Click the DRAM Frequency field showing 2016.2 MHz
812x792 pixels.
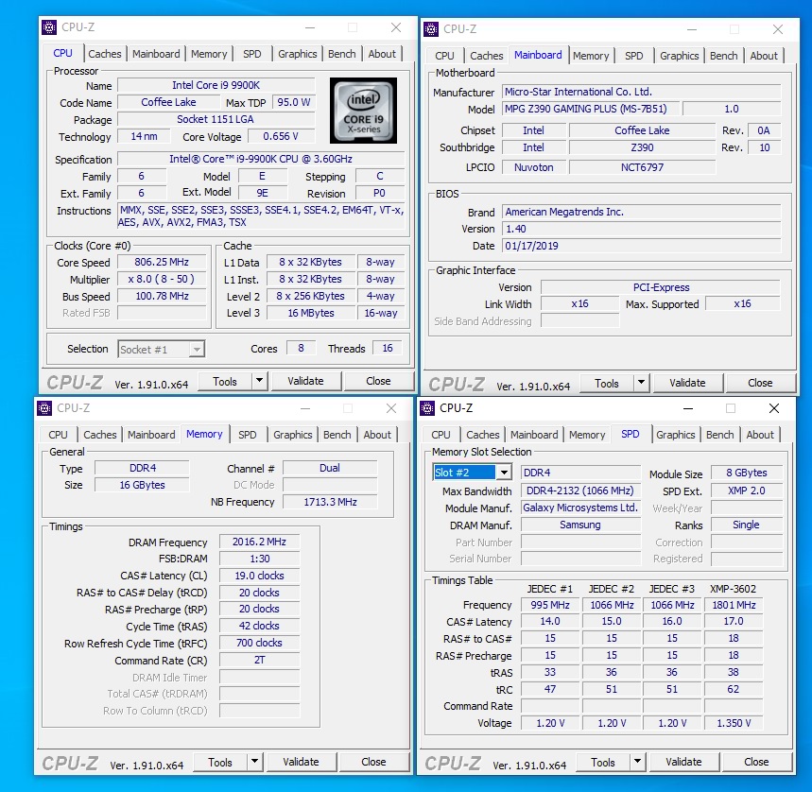tap(259, 542)
